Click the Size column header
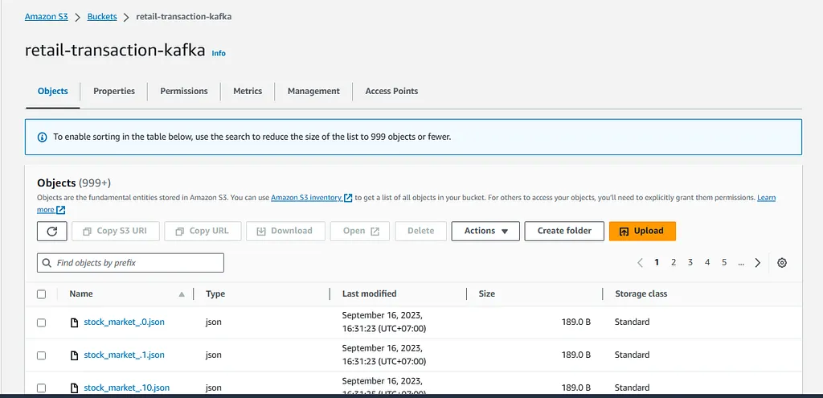Screen dimensions: 823x398 tap(486, 294)
